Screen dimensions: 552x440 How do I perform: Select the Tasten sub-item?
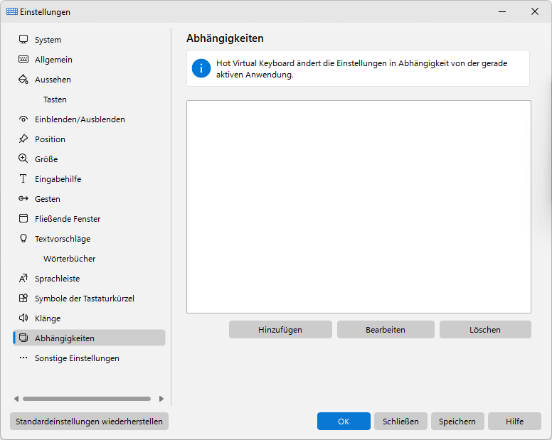coord(89,100)
